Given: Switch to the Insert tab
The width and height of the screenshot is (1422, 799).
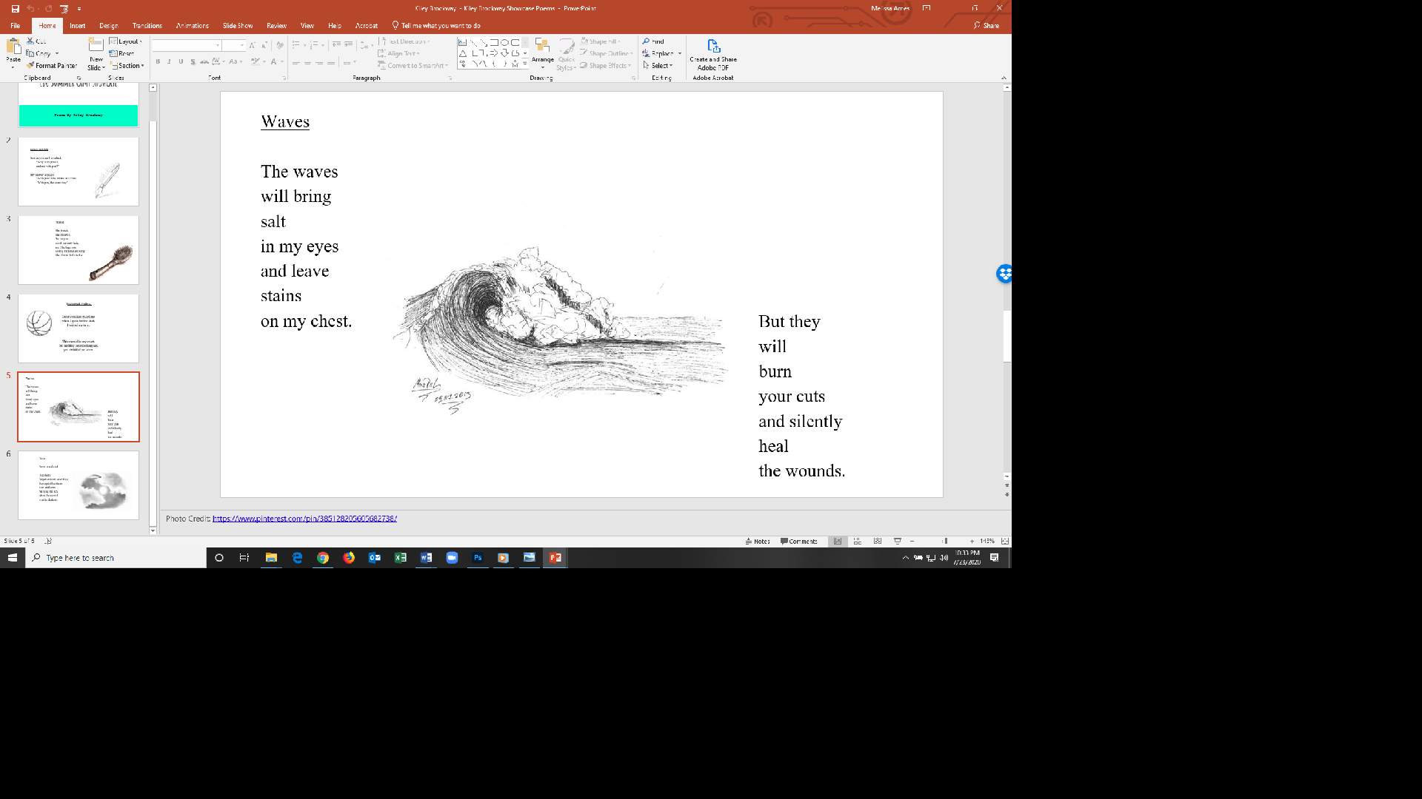Looking at the screenshot, I should (x=78, y=26).
